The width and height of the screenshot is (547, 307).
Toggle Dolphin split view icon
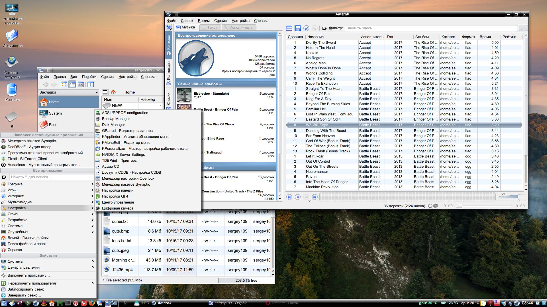tap(91, 84)
